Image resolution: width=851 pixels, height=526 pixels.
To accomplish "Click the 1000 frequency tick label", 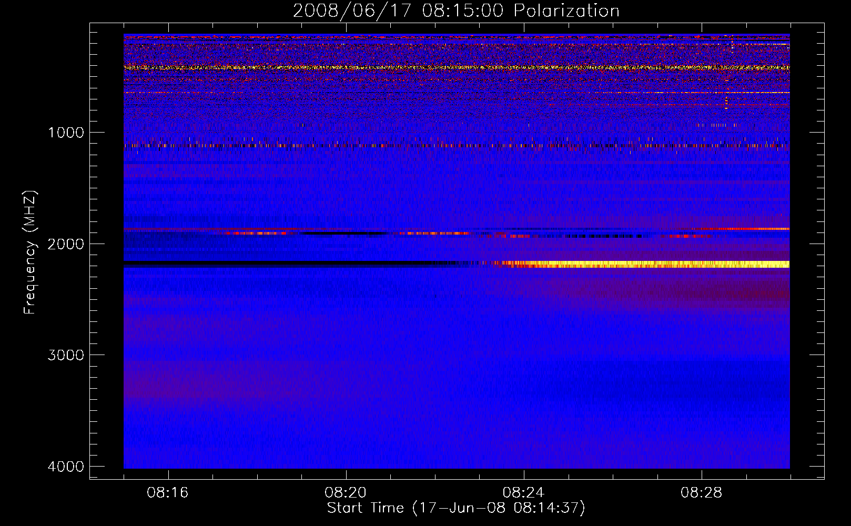I will coord(66,133).
